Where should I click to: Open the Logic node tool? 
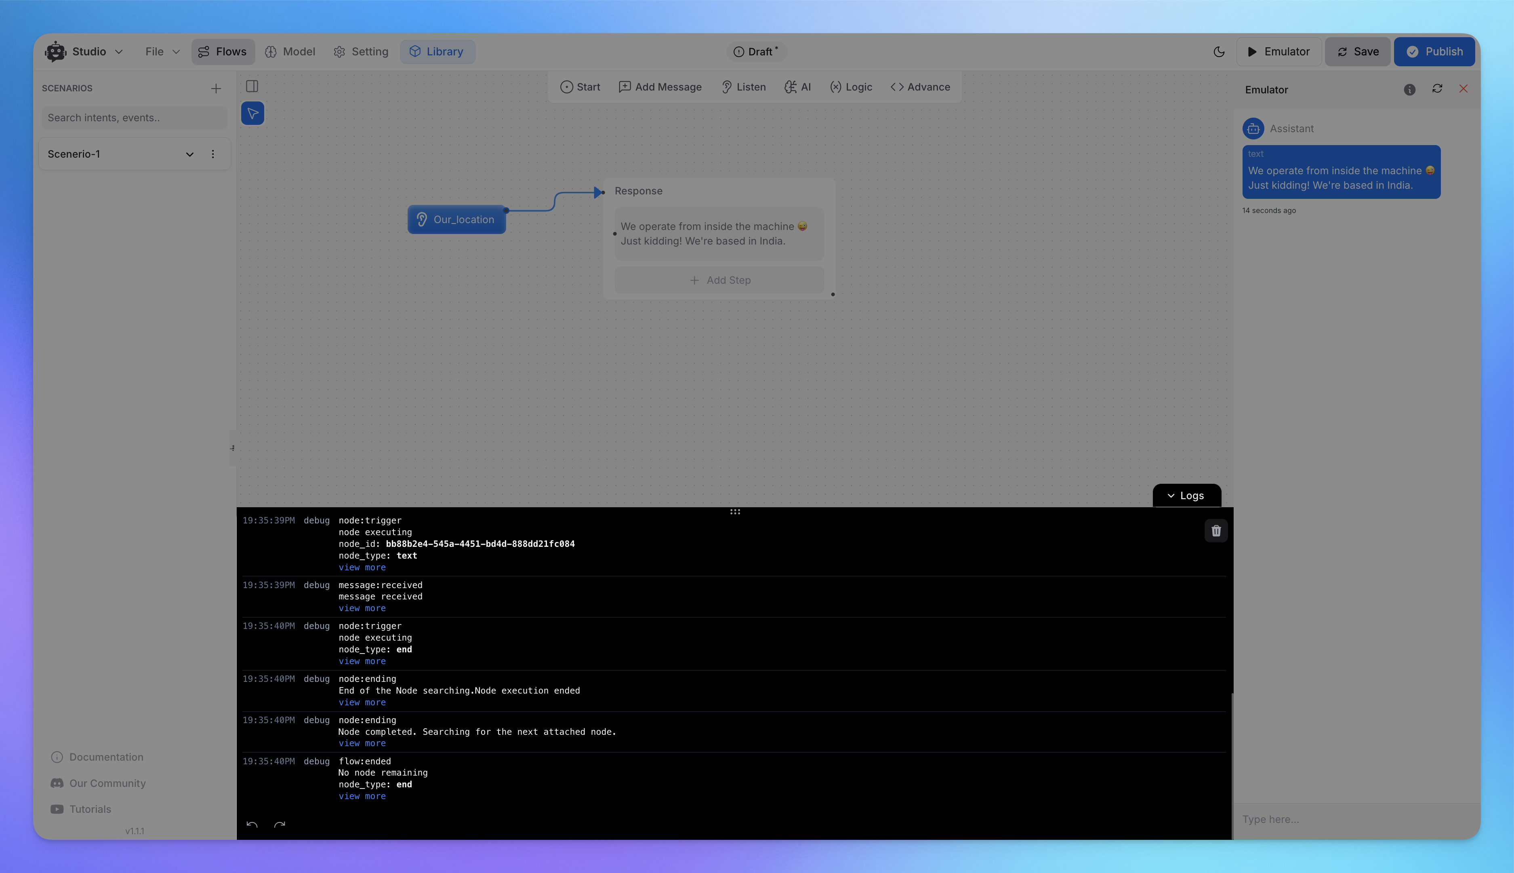pyautogui.click(x=851, y=87)
